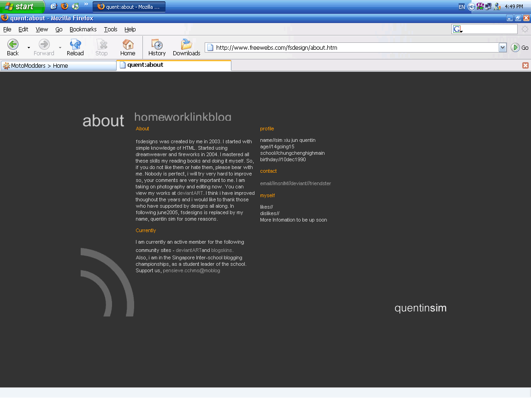531x398 pixels.
Task: Show more Quick Launch items chevron
Action: pos(86,5)
